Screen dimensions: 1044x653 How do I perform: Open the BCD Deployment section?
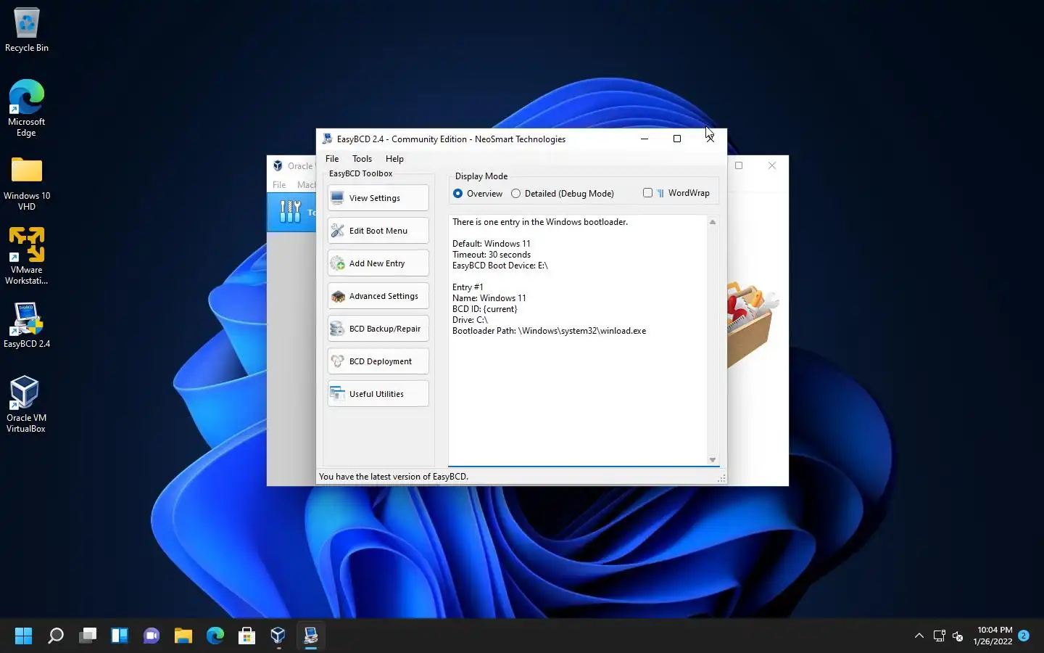(x=378, y=361)
